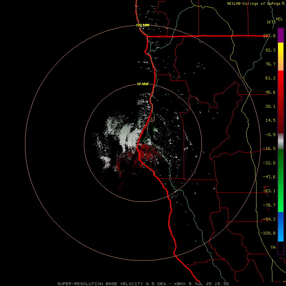Click the 100 NMI range ring label

pyautogui.click(x=143, y=25)
